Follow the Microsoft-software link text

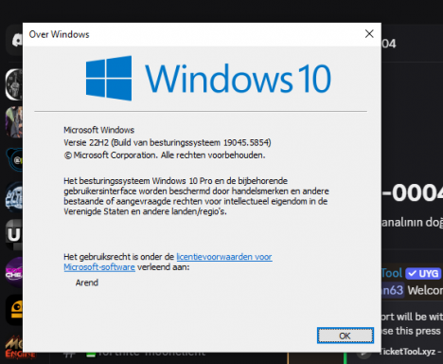pyautogui.click(x=99, y=267)
